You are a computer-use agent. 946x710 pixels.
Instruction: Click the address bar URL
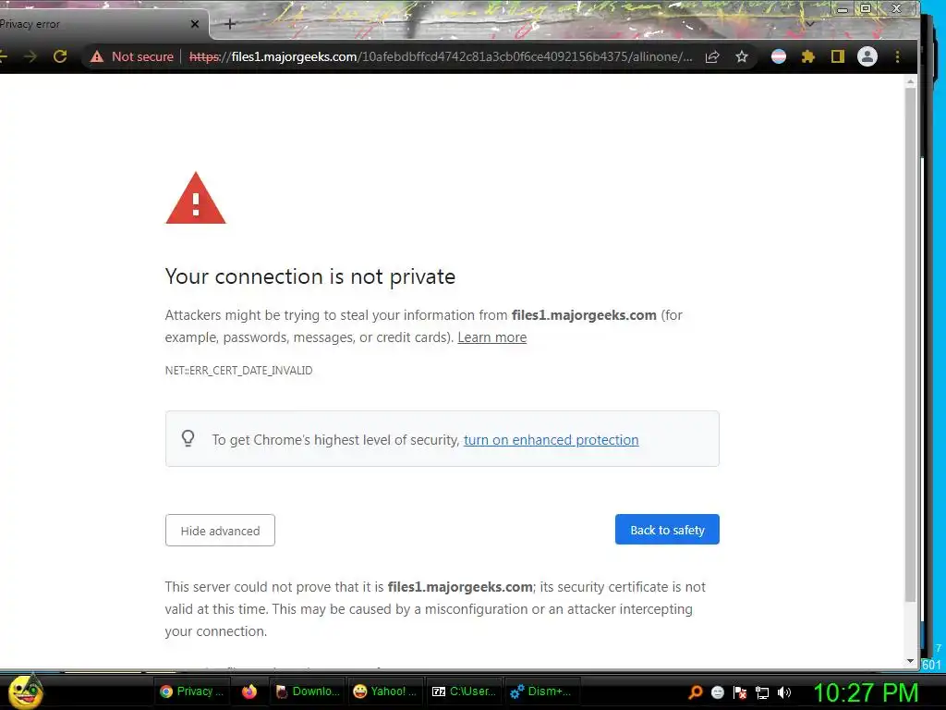[441, 56]
